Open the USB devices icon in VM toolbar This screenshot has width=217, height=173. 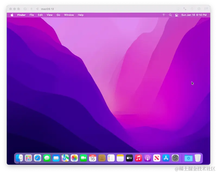(x=192, y=9)
